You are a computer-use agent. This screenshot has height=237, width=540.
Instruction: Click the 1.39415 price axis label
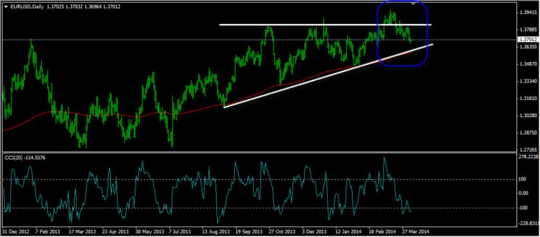coord(527,13)
